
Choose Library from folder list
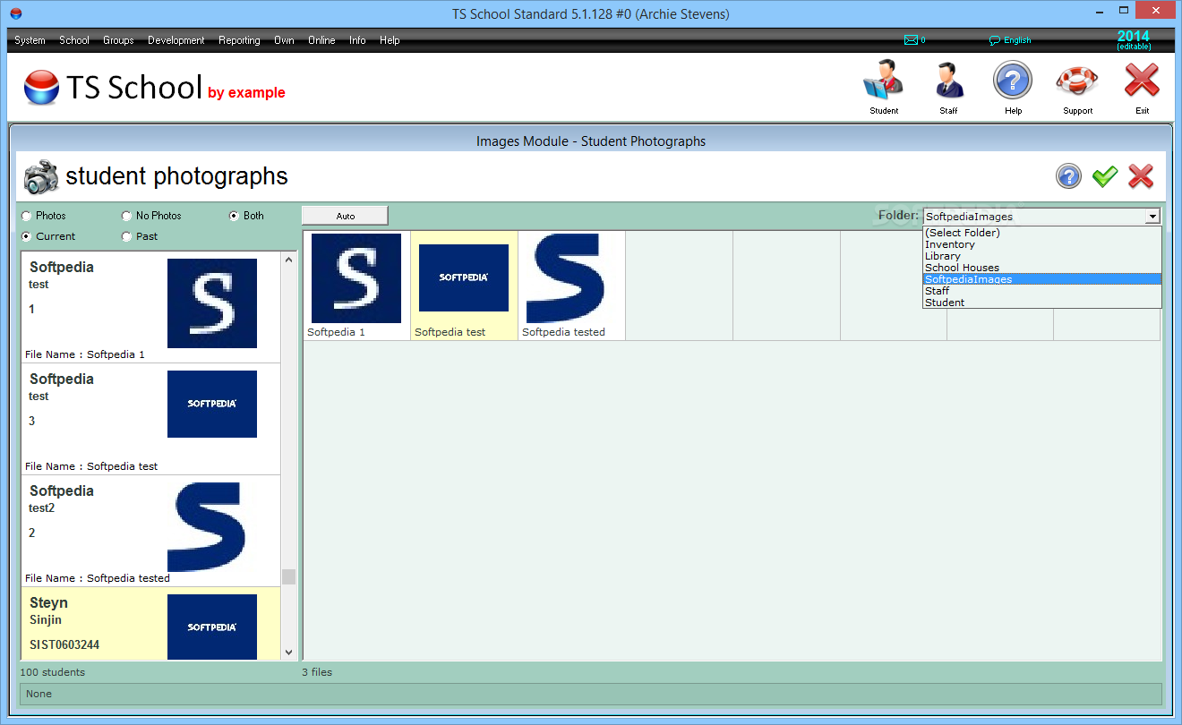(x=1042, y=256)
